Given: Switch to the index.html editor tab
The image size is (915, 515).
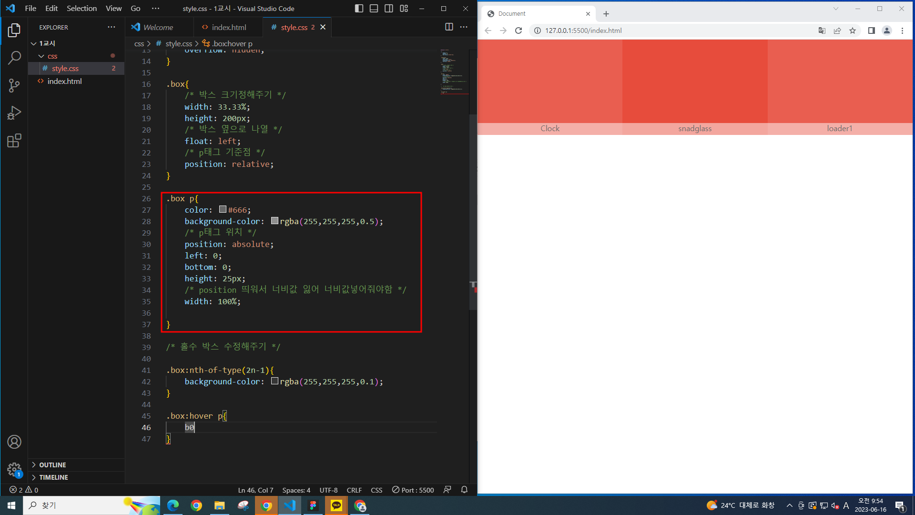Looking at the screenshot, I should [x=229, y=27].
